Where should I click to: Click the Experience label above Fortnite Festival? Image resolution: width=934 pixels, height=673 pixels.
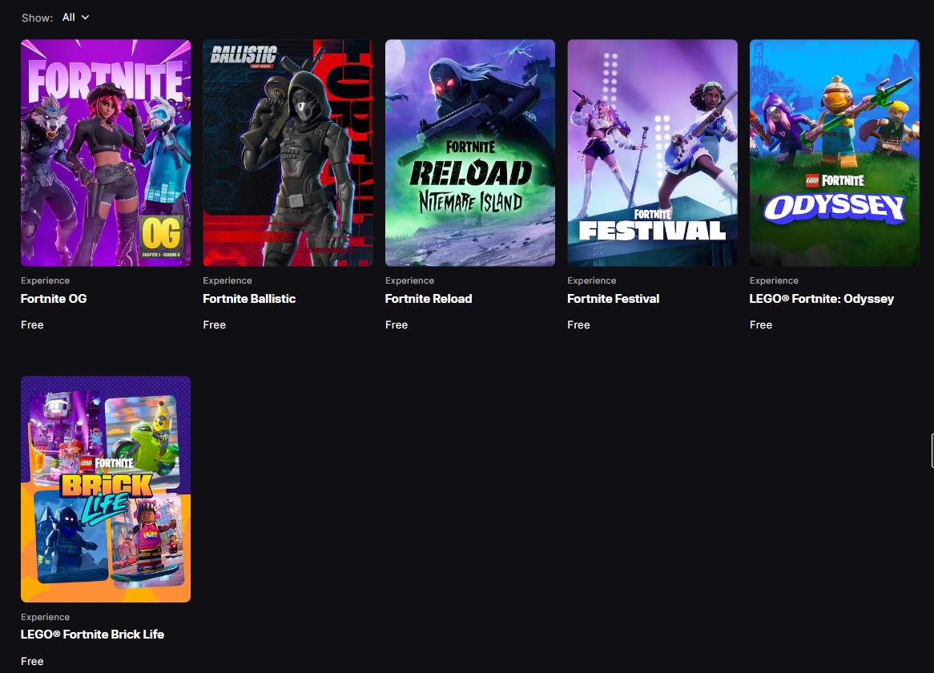pos(591,280)
